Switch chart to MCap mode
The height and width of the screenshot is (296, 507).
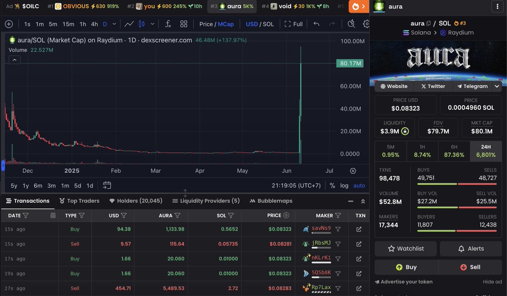(226, 24)
